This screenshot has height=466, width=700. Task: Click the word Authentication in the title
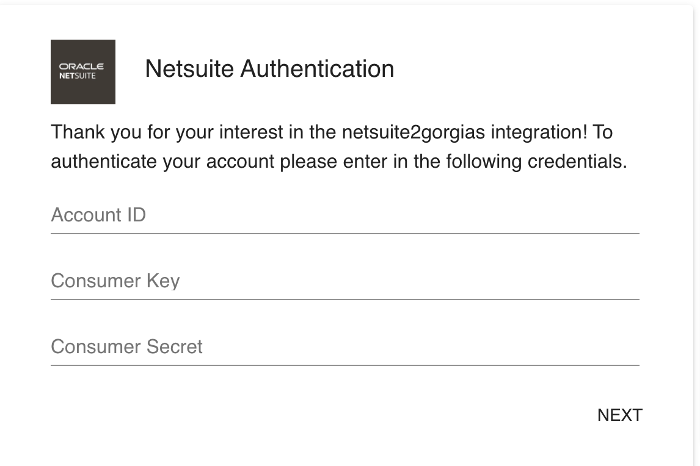click(318, 69)
